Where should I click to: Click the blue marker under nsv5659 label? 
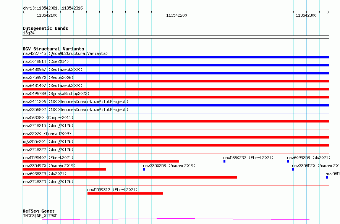[327, 177]
